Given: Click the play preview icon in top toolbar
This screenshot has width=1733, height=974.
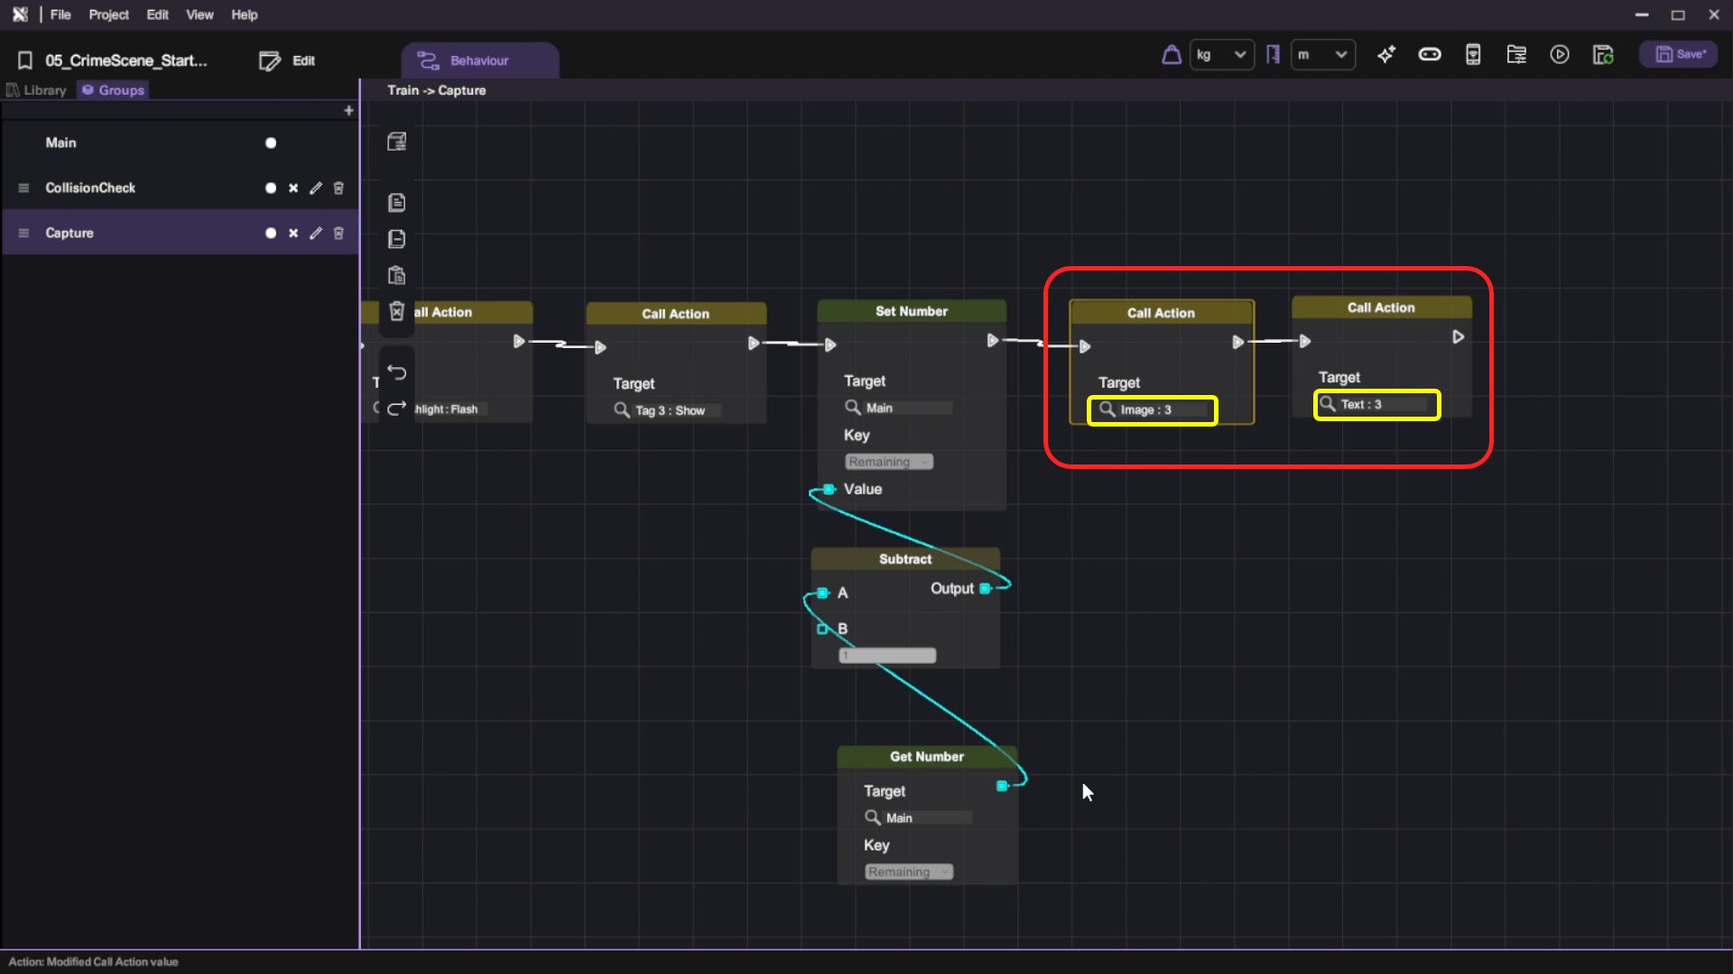Looking at the screenshot, I should [1559, 55].
